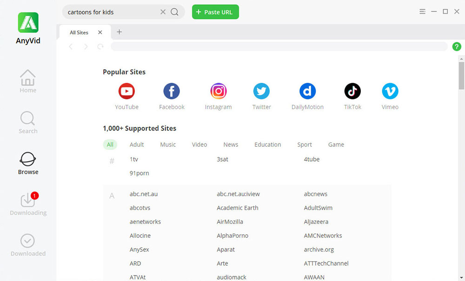
Task: Open the Downloaded list
Action: click(x=28, y=245)
